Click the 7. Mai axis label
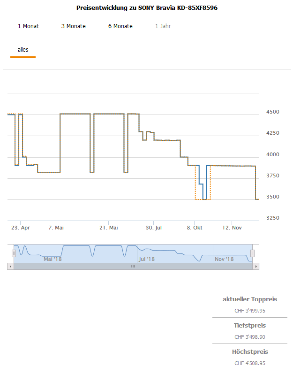This screenshot has height=374, width=293. pyautogui.click(x=56, y=228)
